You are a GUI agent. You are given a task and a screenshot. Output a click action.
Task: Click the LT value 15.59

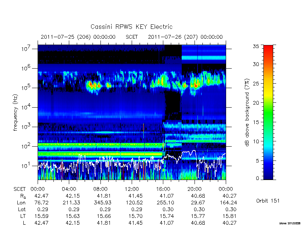(41, 216)
